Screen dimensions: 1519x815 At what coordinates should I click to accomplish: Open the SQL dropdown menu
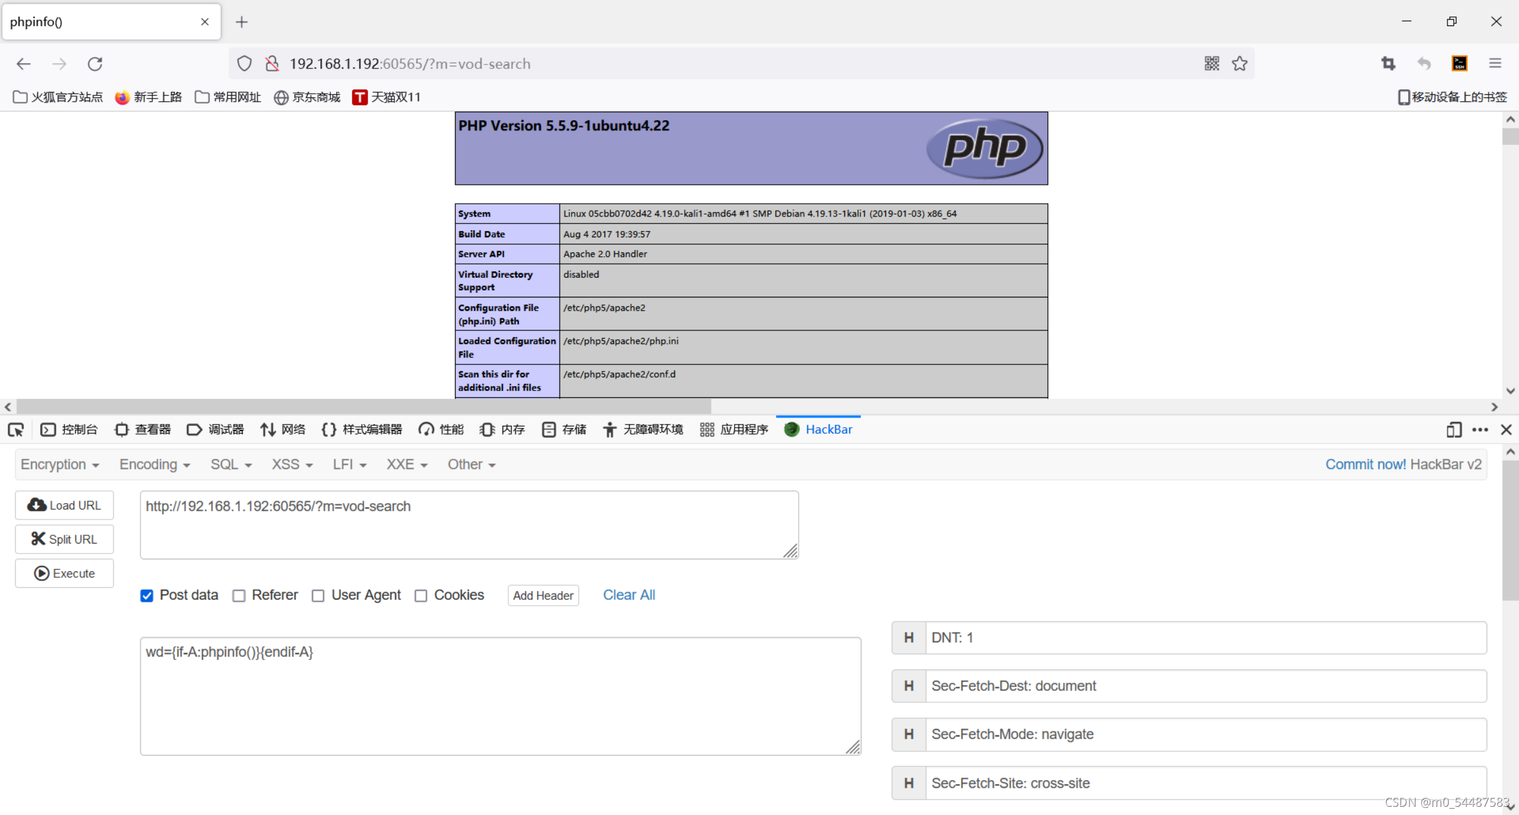coord(231,464)
